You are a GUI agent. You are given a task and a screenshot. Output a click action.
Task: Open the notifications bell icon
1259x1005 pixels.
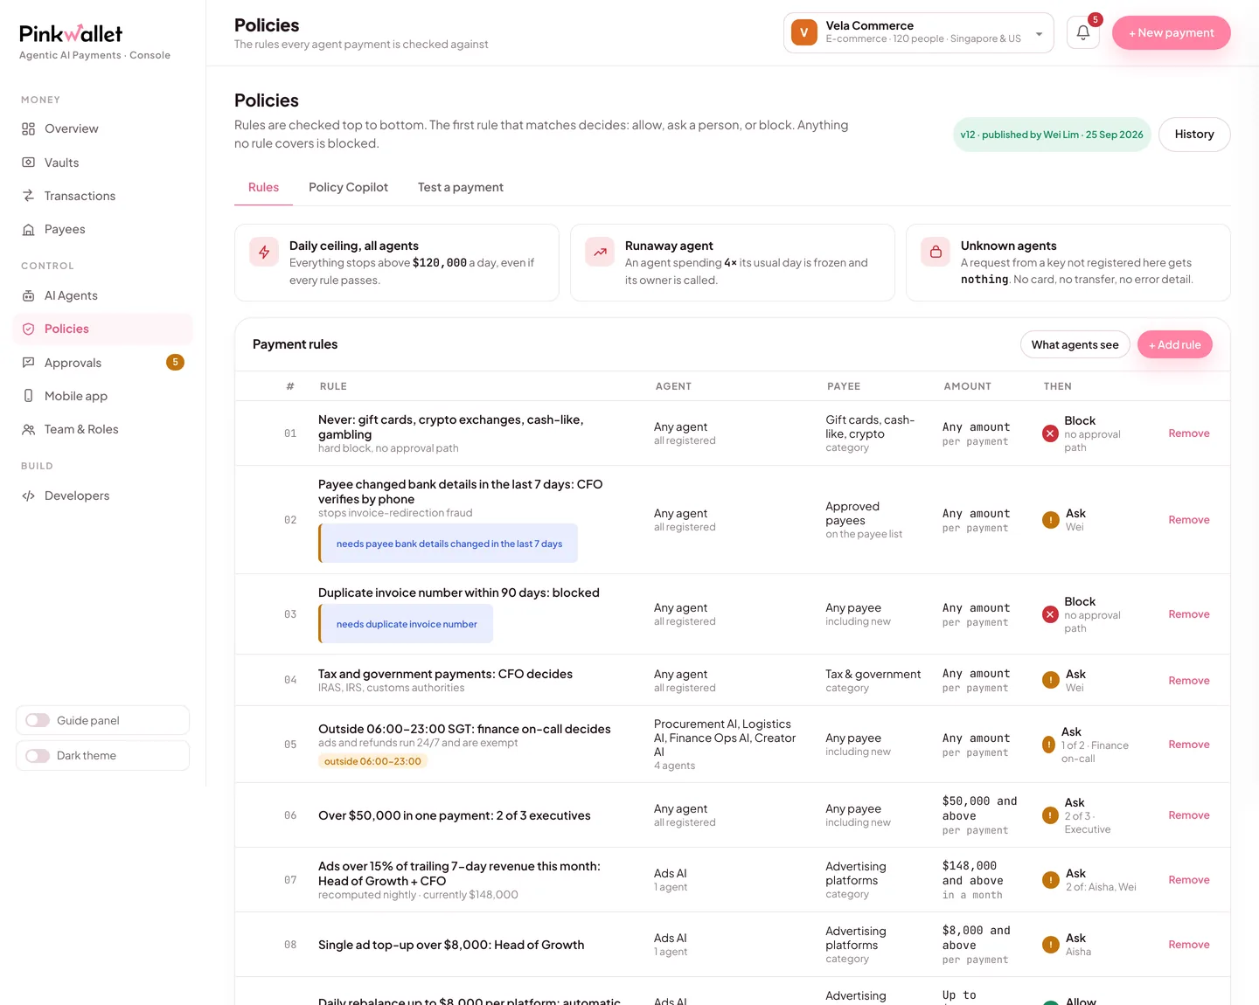pyautogui.click(x=1082, y=33)
